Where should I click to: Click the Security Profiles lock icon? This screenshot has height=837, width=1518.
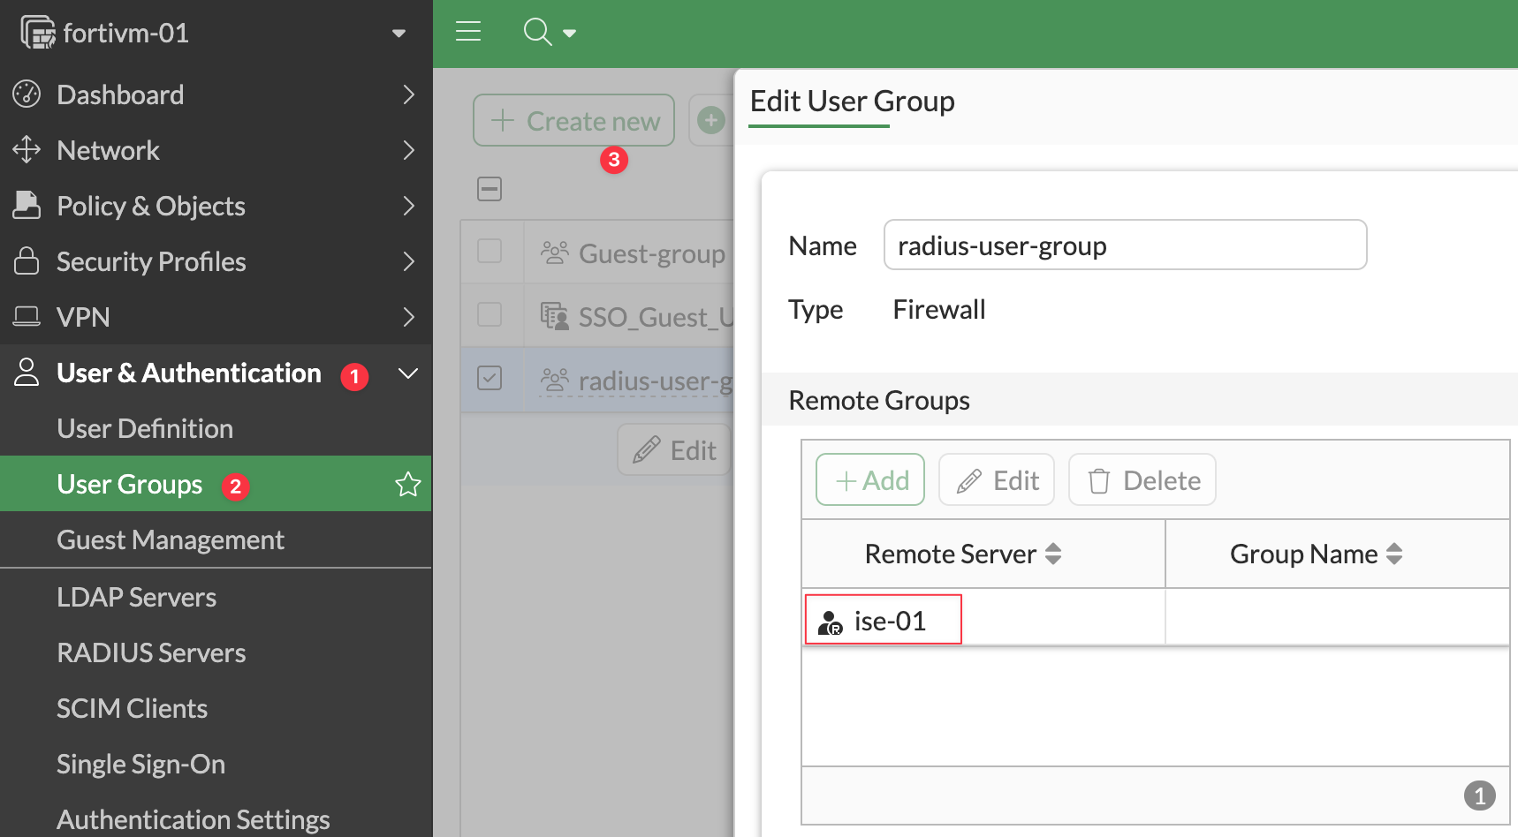point(27,261)
